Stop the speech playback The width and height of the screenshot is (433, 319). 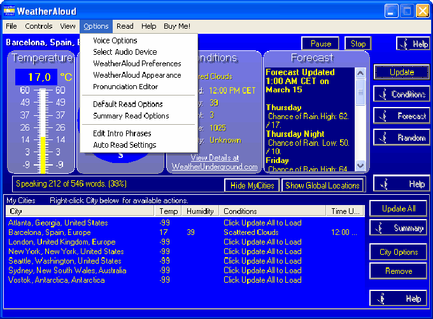point(358,44)
